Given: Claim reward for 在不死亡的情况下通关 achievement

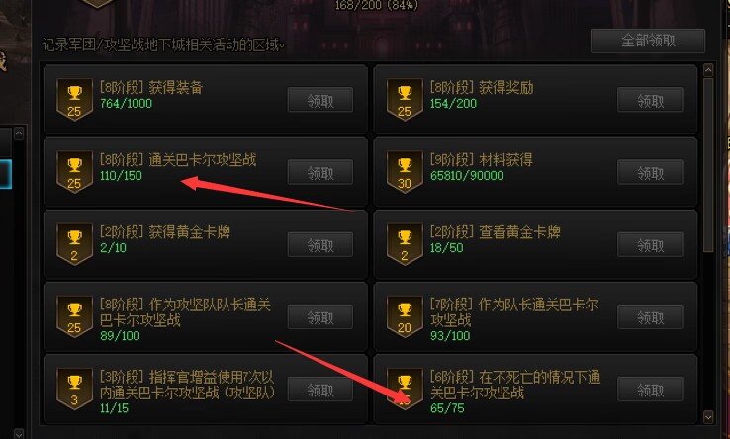Looking at the screenshot, I should click(x=650, y=389).
